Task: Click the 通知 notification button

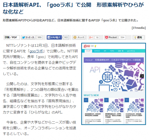Action: (x=139, y=37)
